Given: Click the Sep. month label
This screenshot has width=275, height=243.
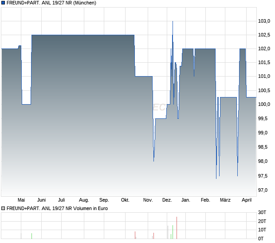Looking at the screenshot, I should coord(104,200).
